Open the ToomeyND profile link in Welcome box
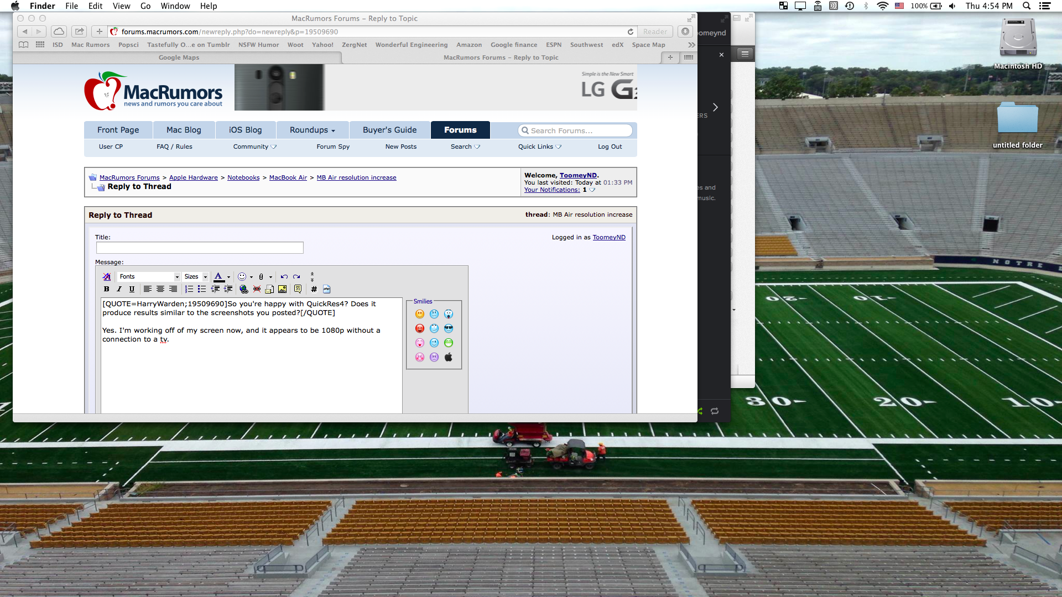1062x597 pixels. click(578, 175)
